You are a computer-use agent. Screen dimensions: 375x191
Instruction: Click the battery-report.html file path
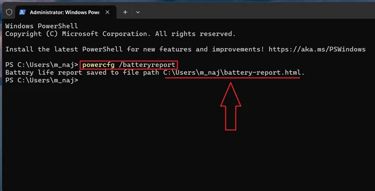point(232,72)
